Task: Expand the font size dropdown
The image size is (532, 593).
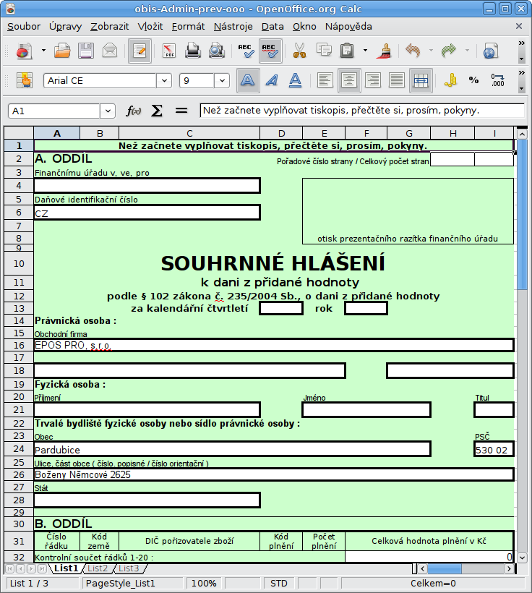Action: coord(222,80)
